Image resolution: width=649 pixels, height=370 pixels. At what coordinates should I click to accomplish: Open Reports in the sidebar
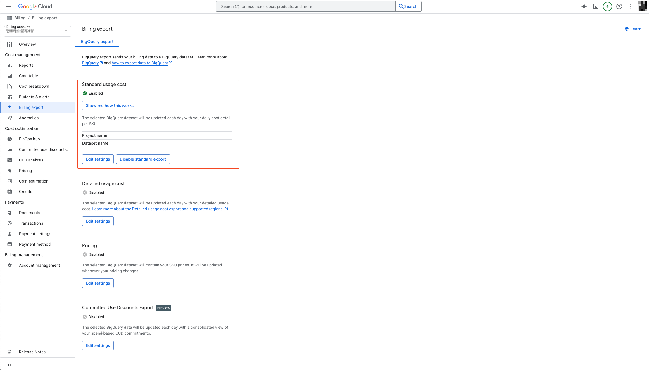(26, 65)
